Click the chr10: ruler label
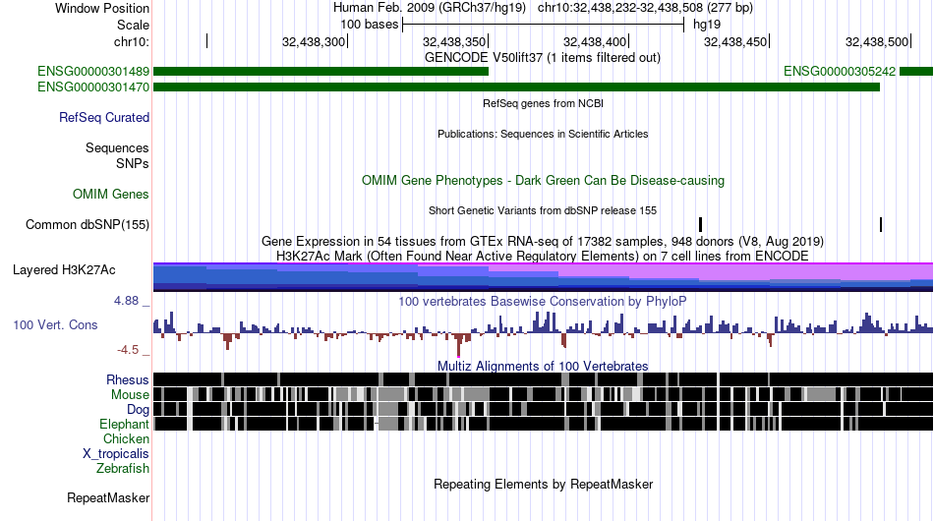 tap(132, 41)
